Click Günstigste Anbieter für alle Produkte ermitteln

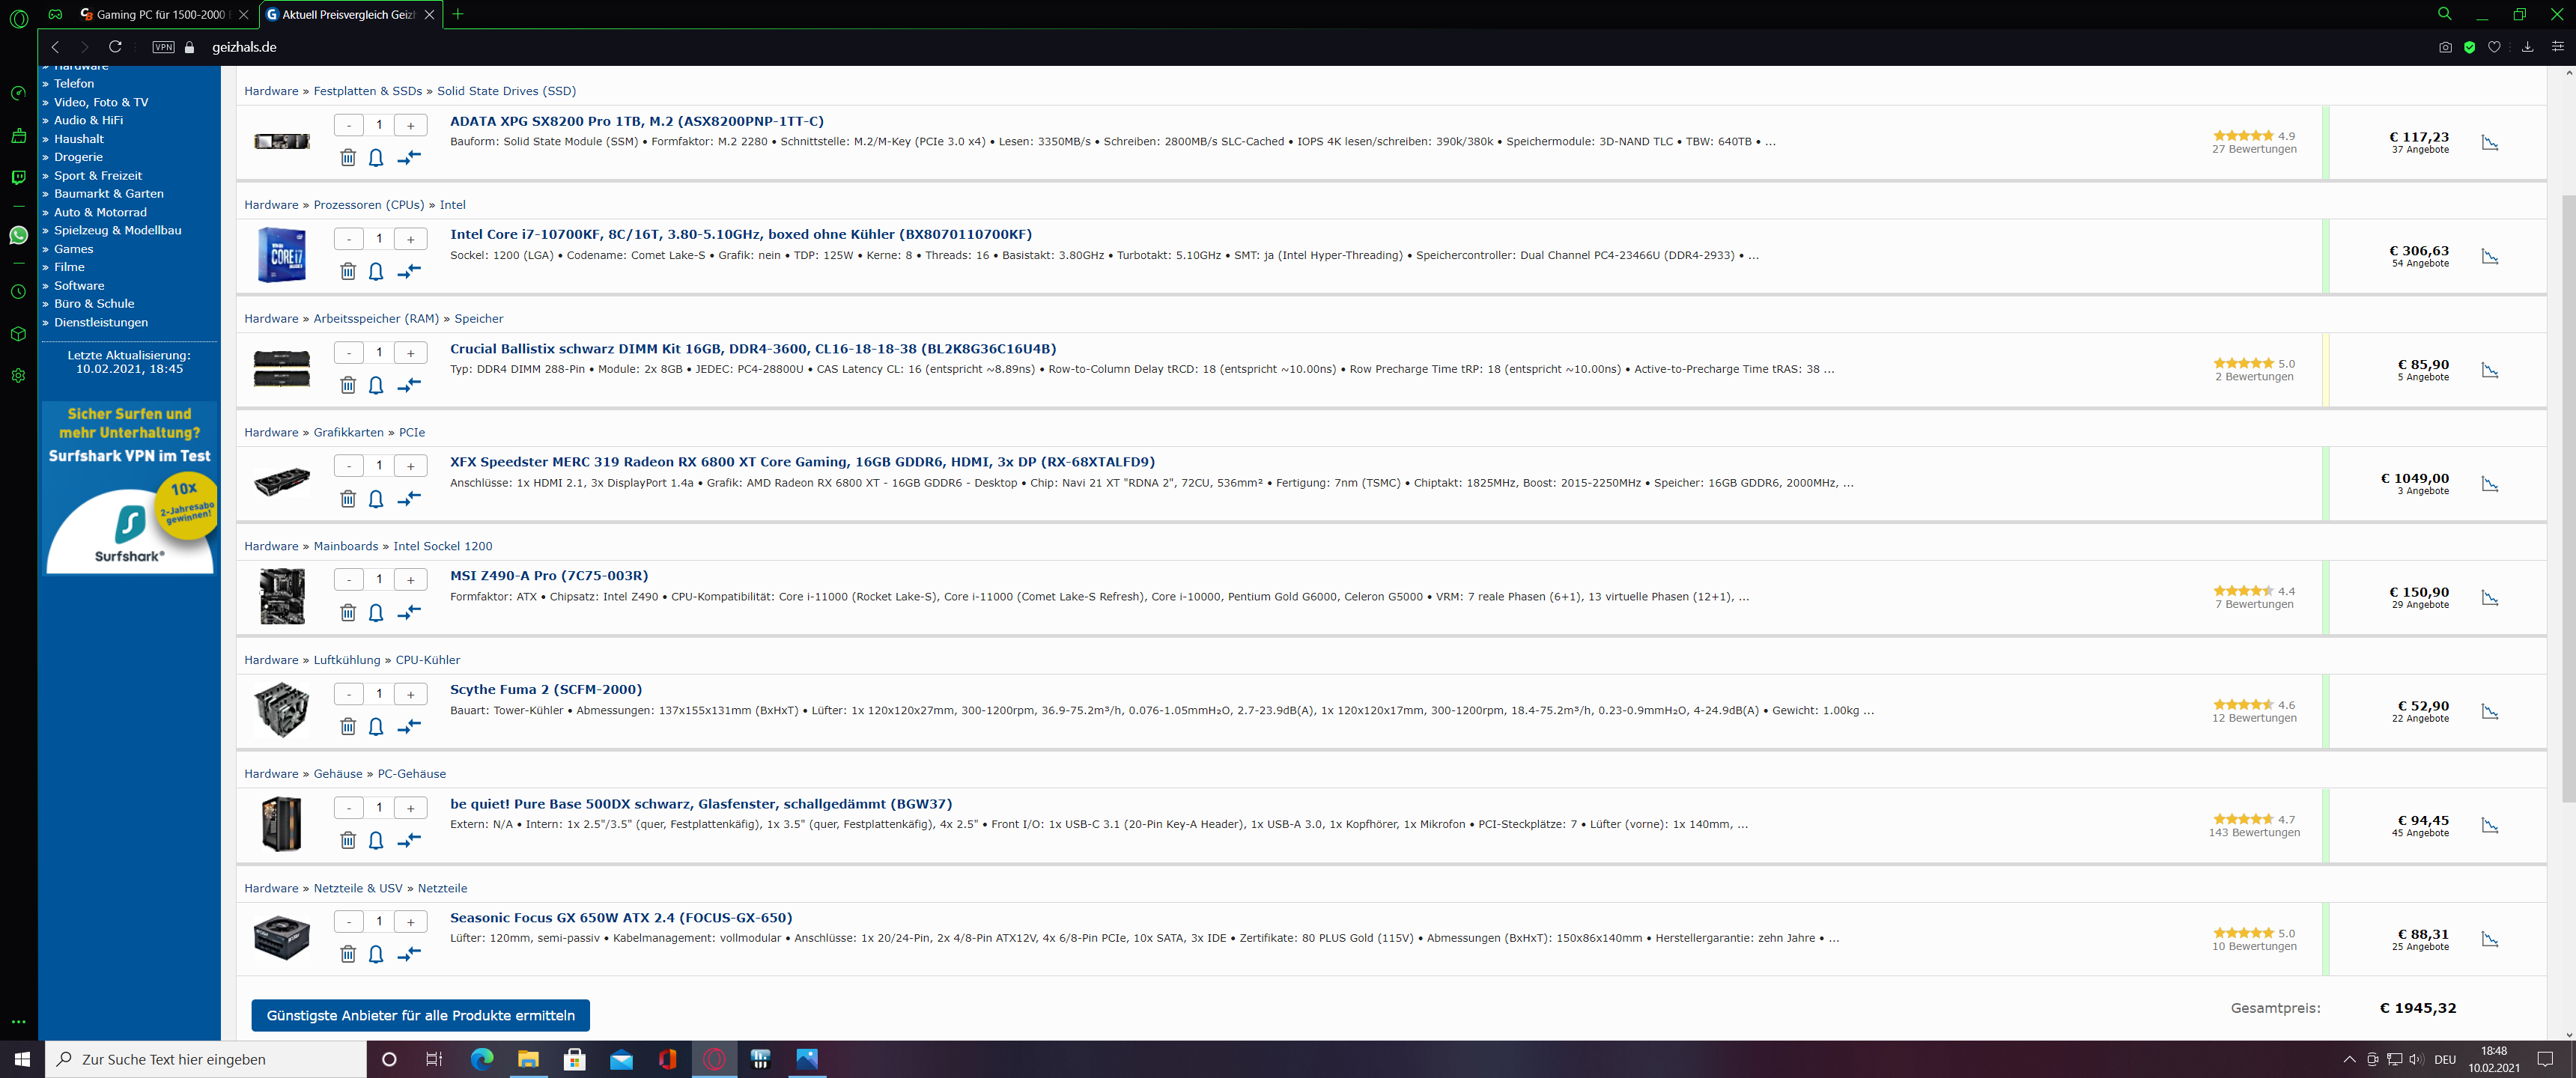420,1015
